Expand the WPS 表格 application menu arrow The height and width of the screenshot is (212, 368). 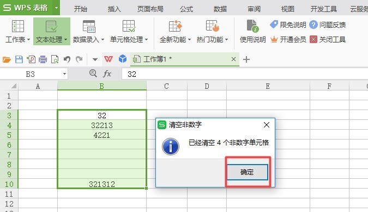56,8
